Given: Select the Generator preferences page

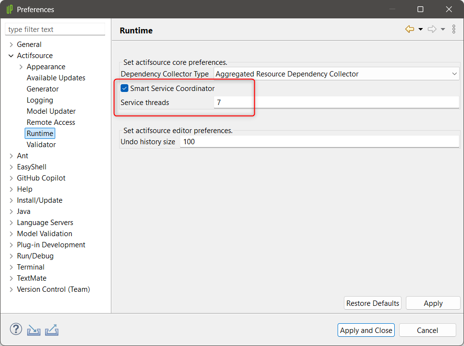Looking at the screenshot, I should coord(43,89).
